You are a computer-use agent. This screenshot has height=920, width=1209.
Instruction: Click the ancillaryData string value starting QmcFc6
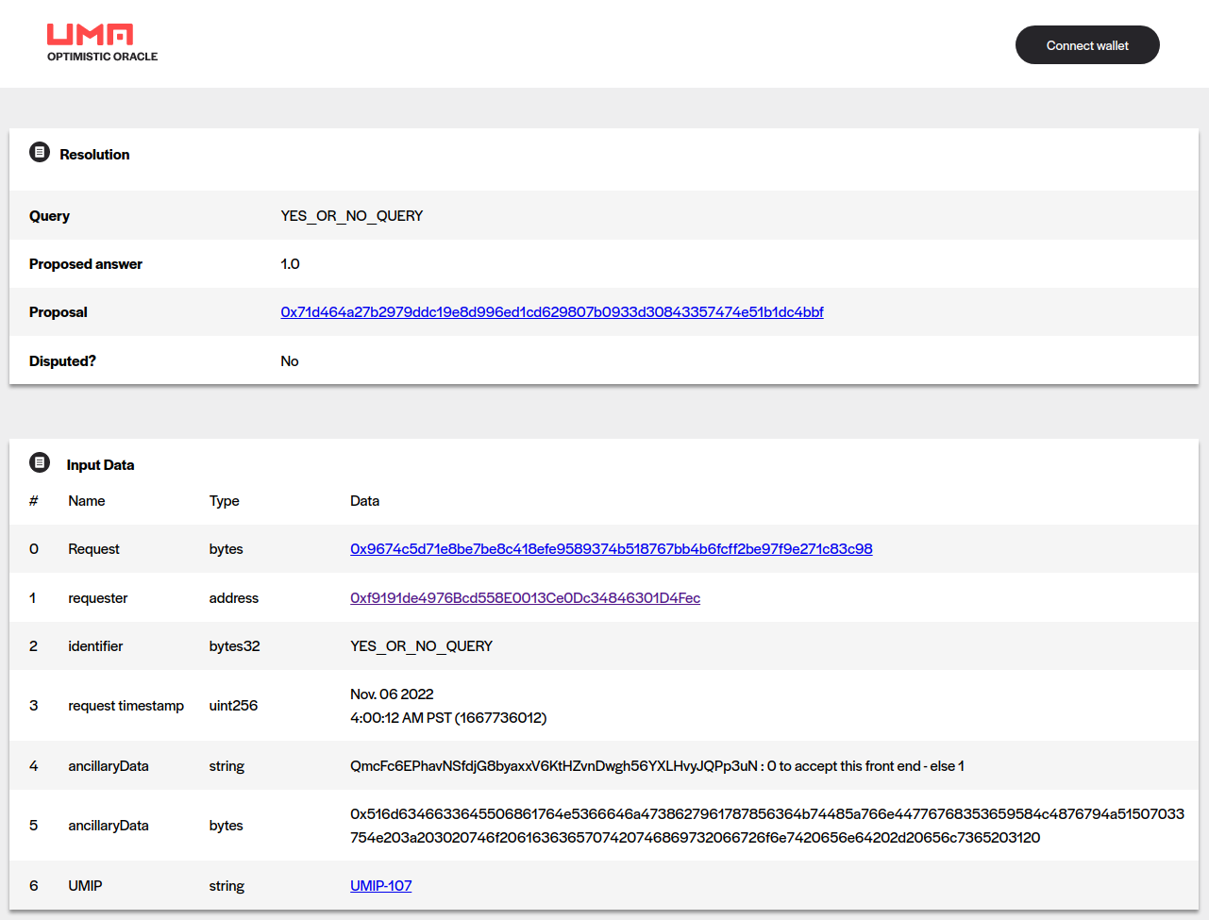(658, 766)
